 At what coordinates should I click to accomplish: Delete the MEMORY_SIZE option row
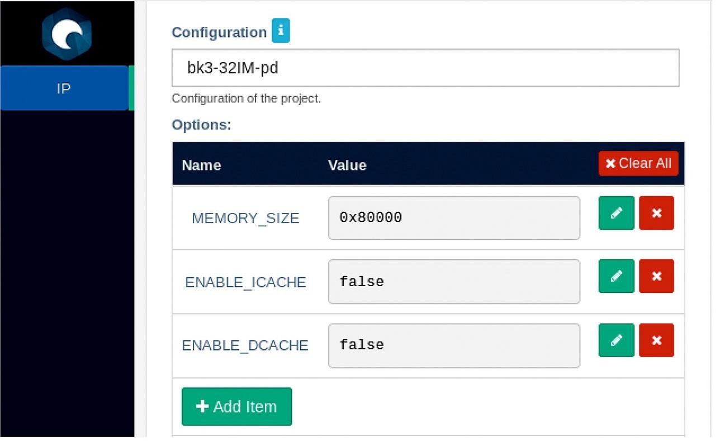656,213
